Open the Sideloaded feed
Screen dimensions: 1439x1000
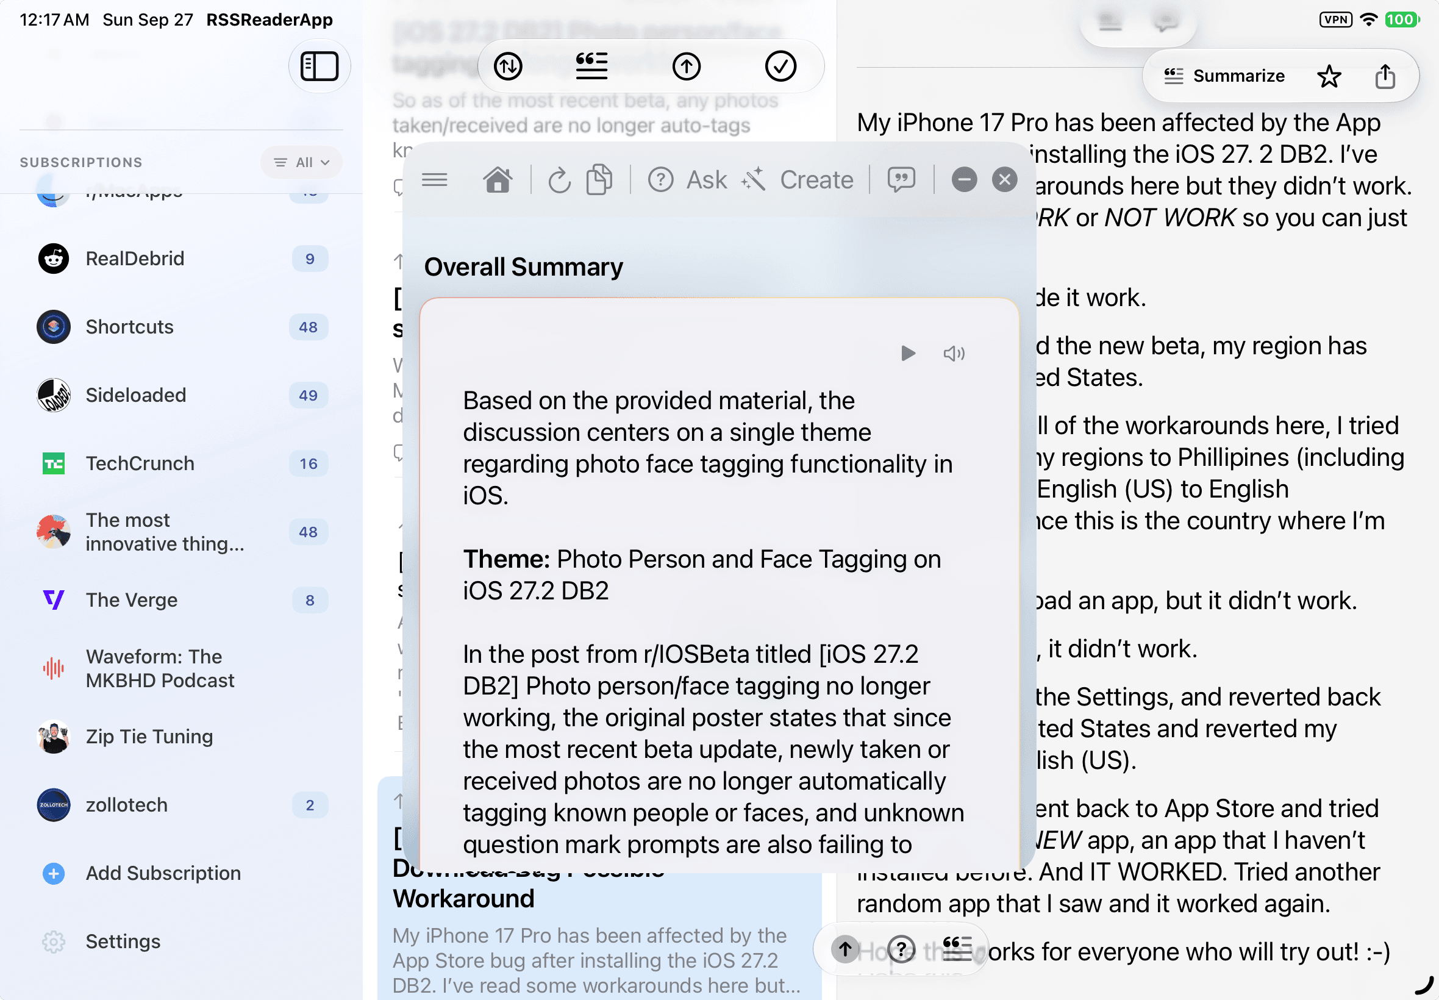tap(182, 395)
